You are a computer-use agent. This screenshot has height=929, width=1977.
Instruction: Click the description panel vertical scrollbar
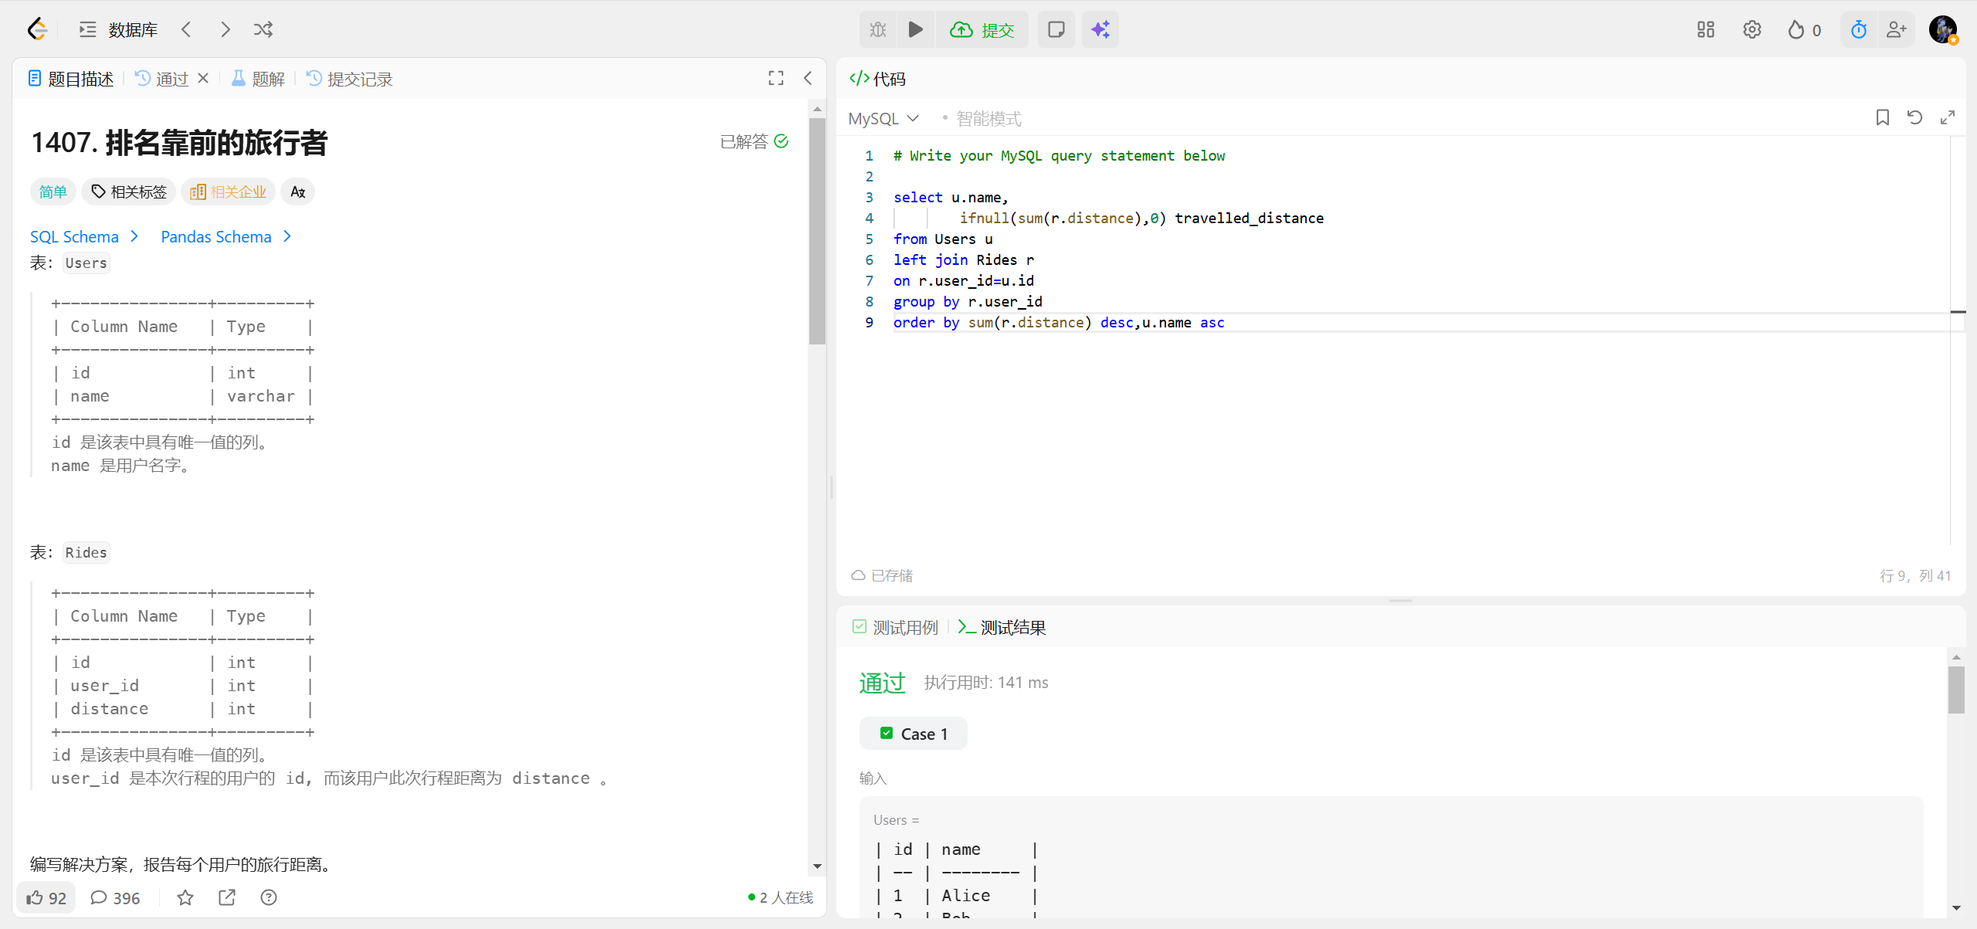[817, 232]
